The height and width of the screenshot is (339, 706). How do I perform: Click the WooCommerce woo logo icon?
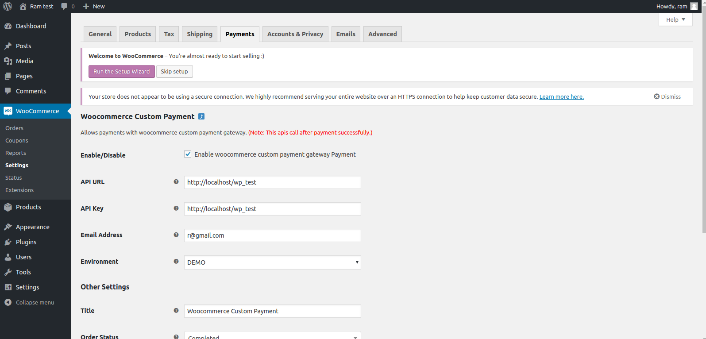pos(8,111)
